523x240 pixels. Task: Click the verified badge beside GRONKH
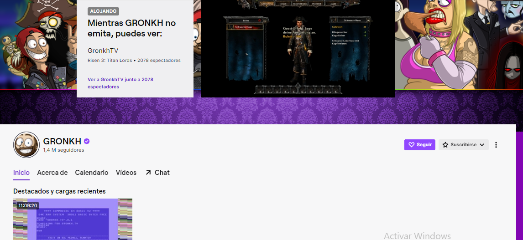pos(87,141)
